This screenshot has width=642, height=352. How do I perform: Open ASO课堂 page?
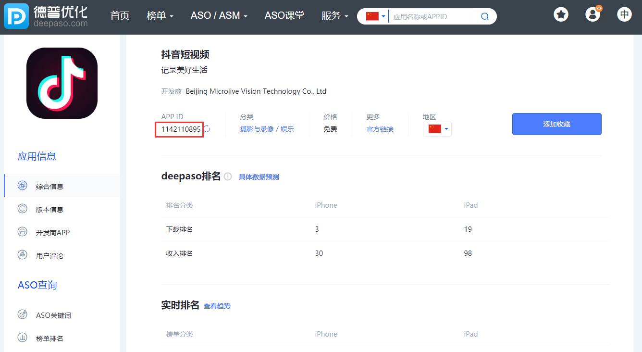click(284, 15)
